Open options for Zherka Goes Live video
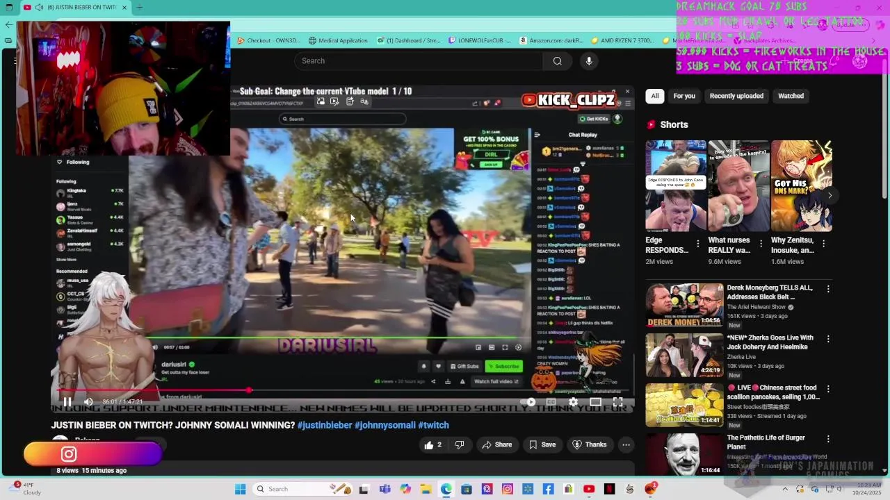The width and height of the screenshot is (890, 500). [827, 339]
